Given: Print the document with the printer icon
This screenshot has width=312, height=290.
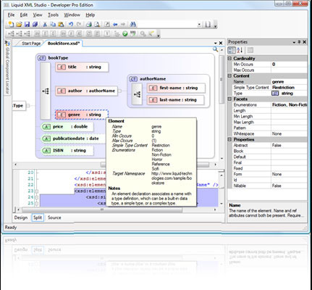Looking at the screenshot, I should [89, 24].
